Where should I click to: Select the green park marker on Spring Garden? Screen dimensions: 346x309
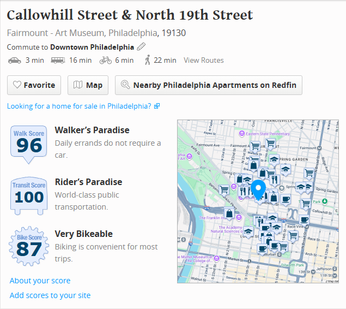tap(325, 201)
